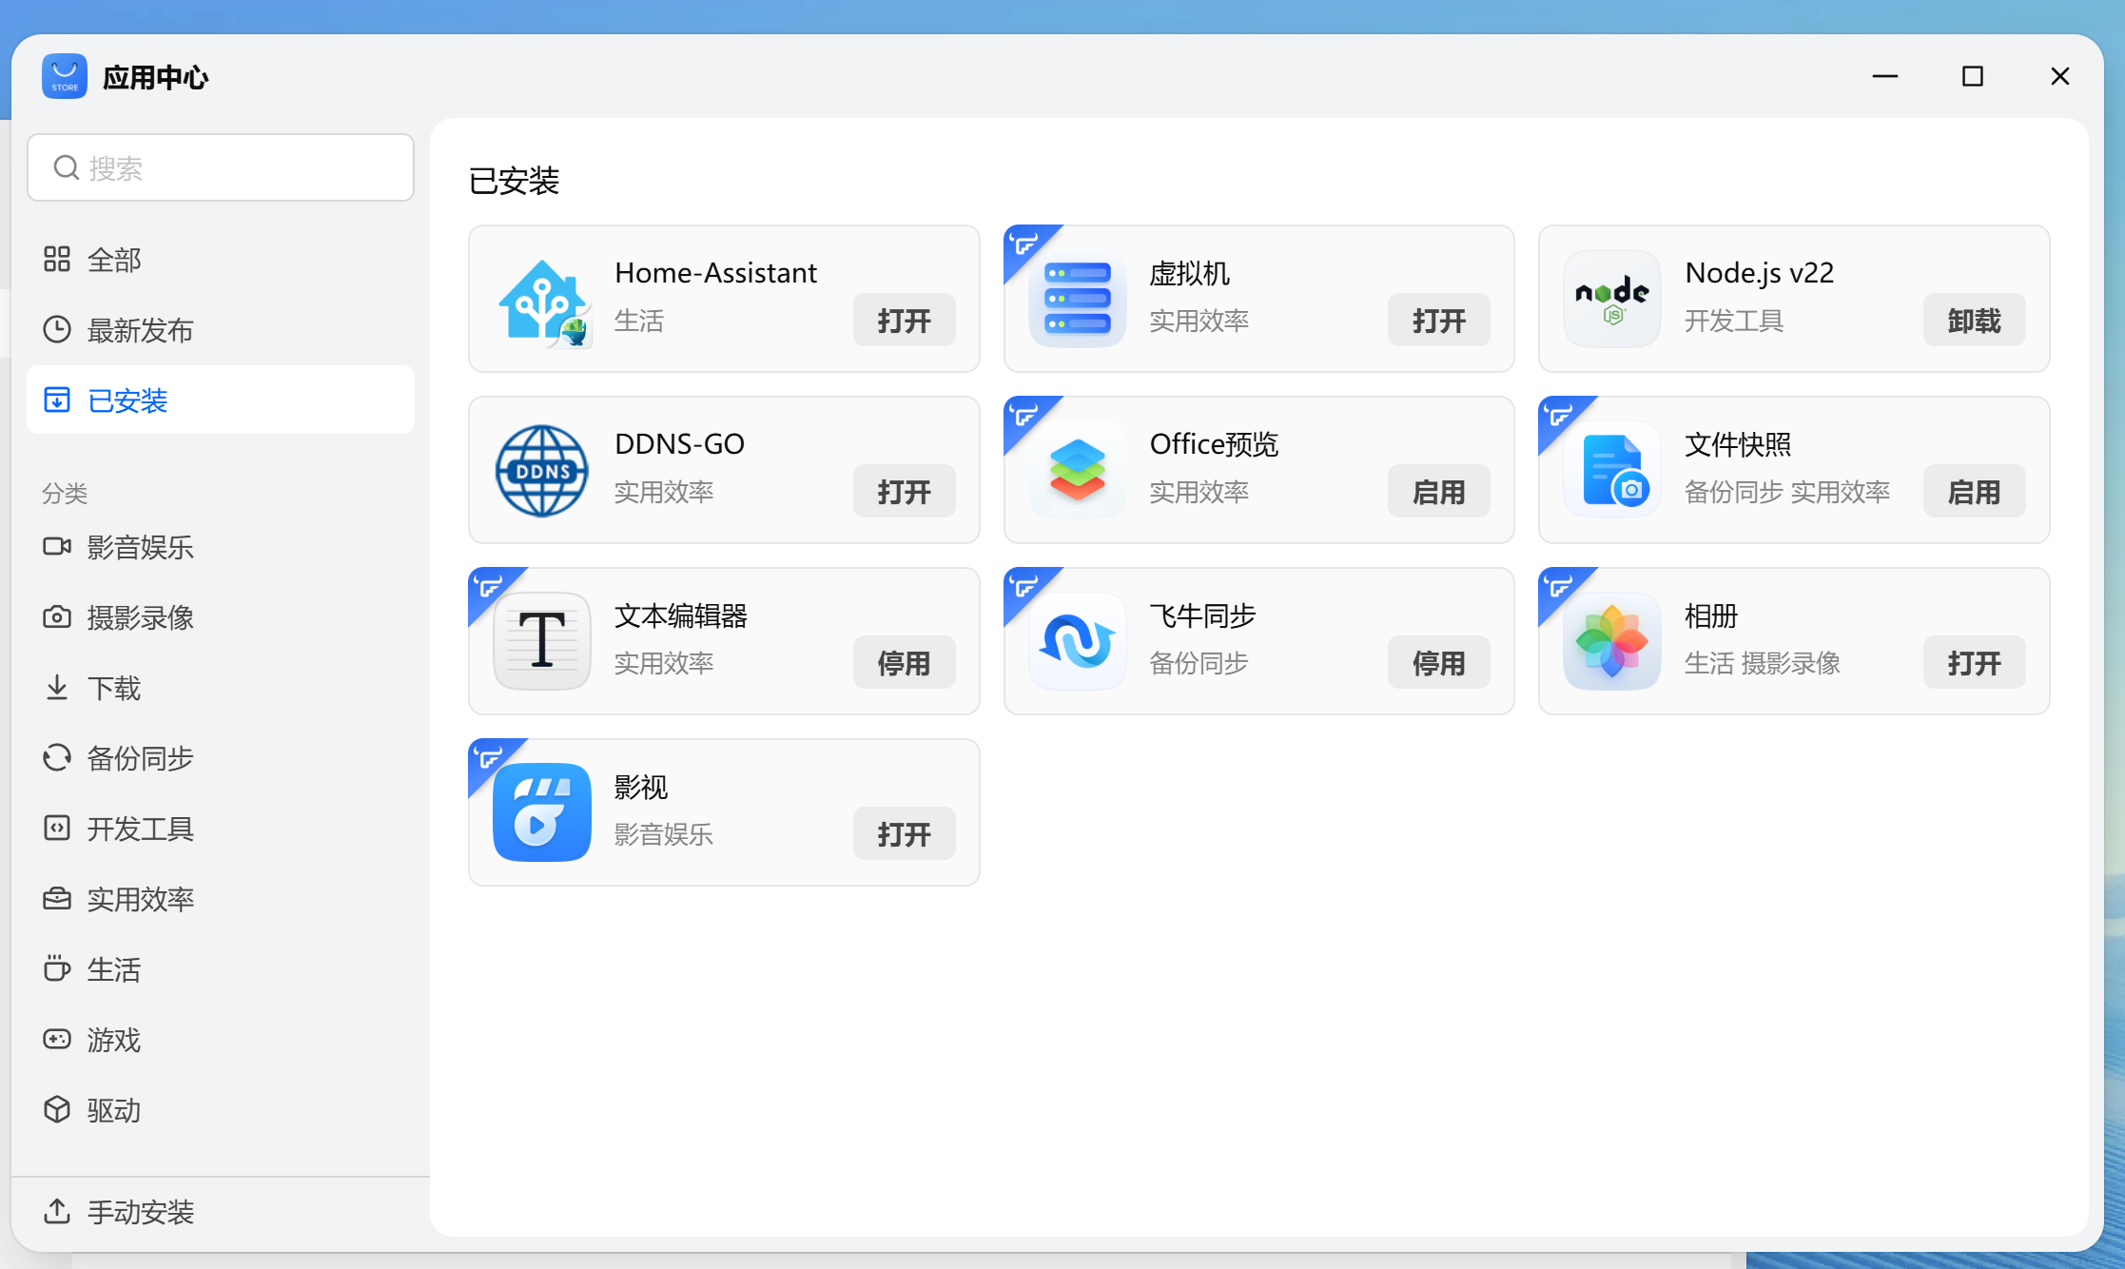This screenshot has height=1269, width=2125.
Task: Switch to 最新发布 section
Action: click(x=140, y=330)
